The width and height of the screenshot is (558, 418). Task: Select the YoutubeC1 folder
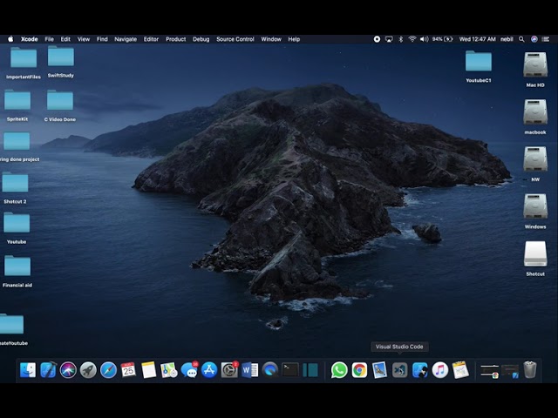[479, 66]
